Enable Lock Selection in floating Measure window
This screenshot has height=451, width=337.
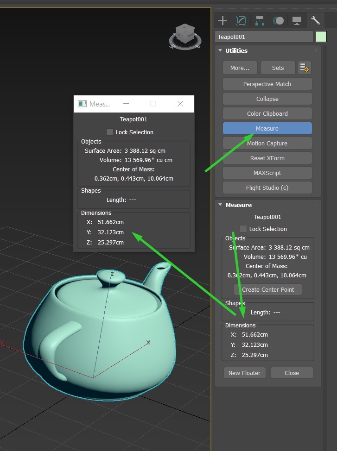[110, 132]
